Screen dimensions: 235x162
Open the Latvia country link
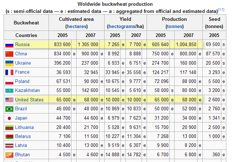point(22,145)
